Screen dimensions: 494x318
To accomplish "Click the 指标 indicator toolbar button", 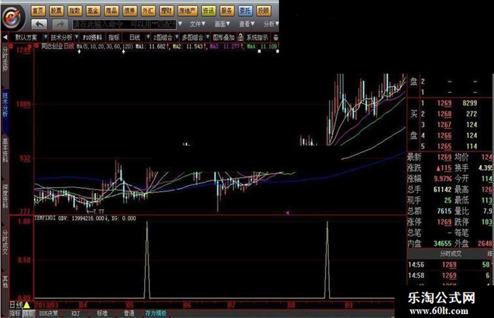I will click(114, 38).
